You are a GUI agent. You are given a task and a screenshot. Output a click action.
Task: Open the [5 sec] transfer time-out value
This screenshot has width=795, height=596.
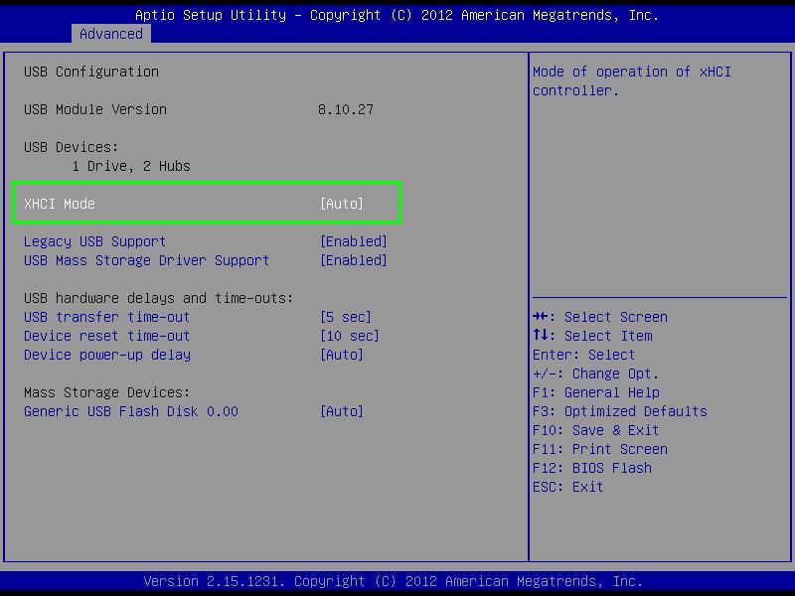[345, 317]
